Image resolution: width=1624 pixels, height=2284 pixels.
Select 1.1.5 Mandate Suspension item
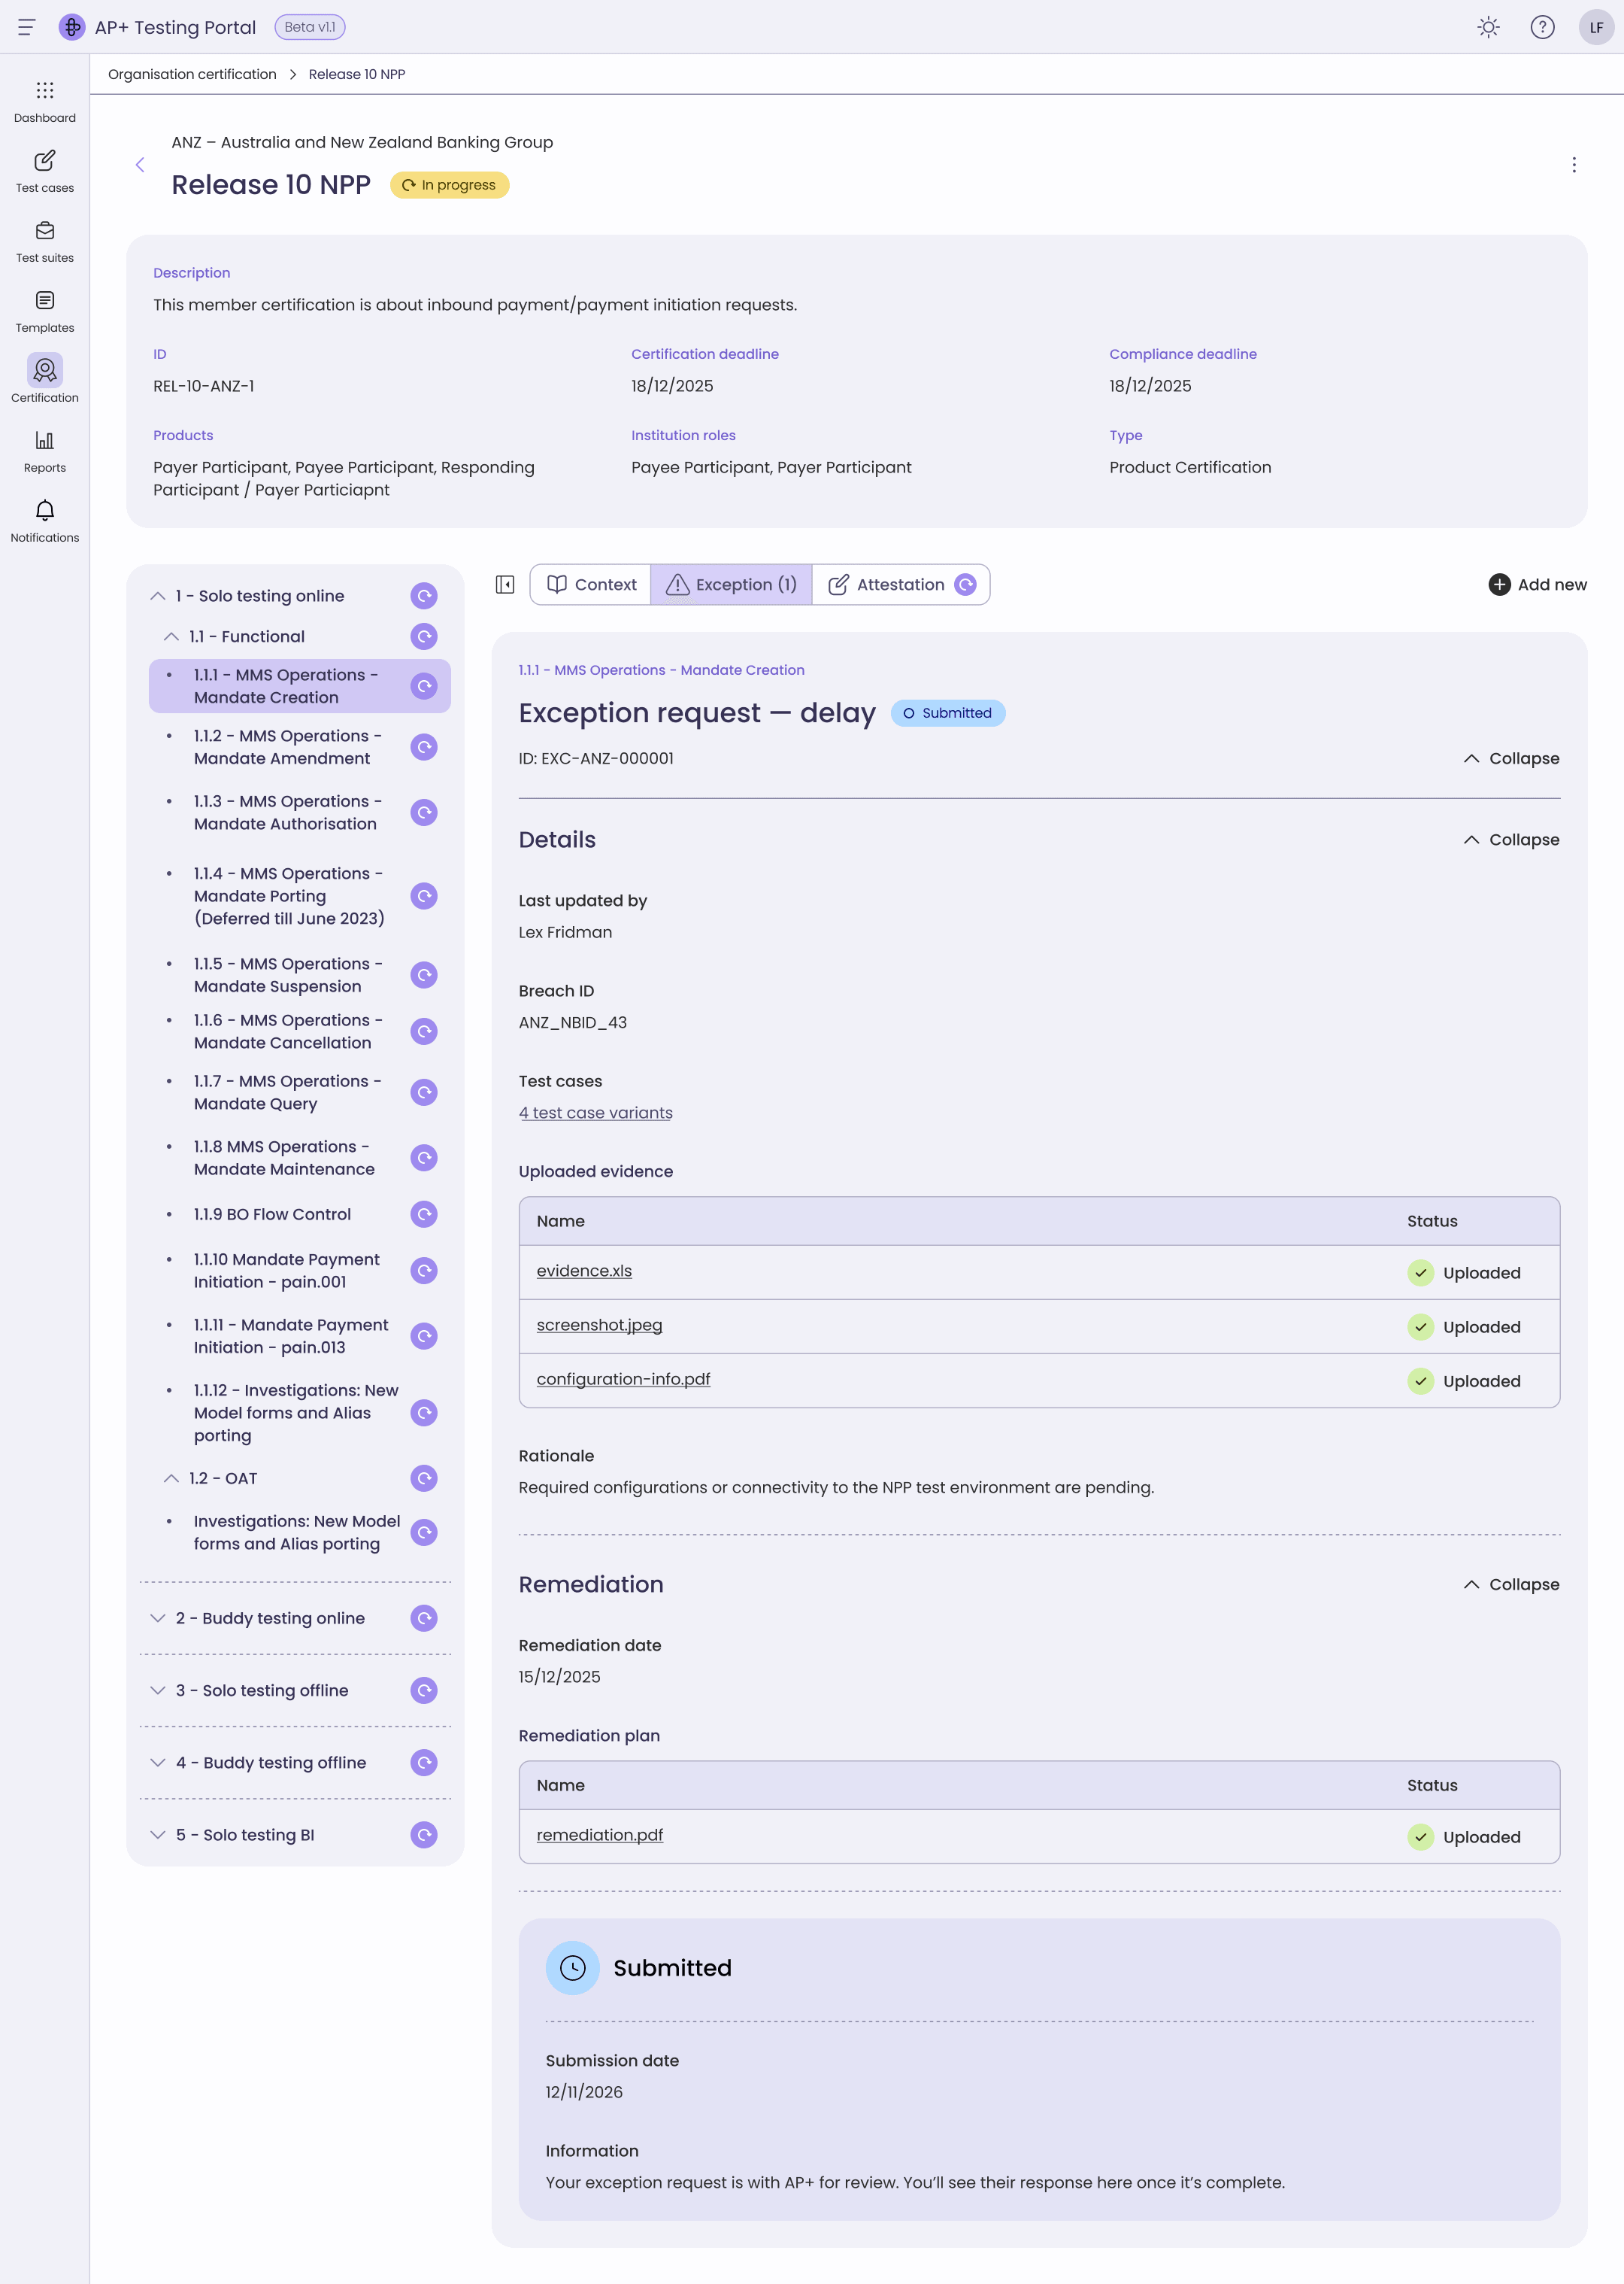(300, 976)
